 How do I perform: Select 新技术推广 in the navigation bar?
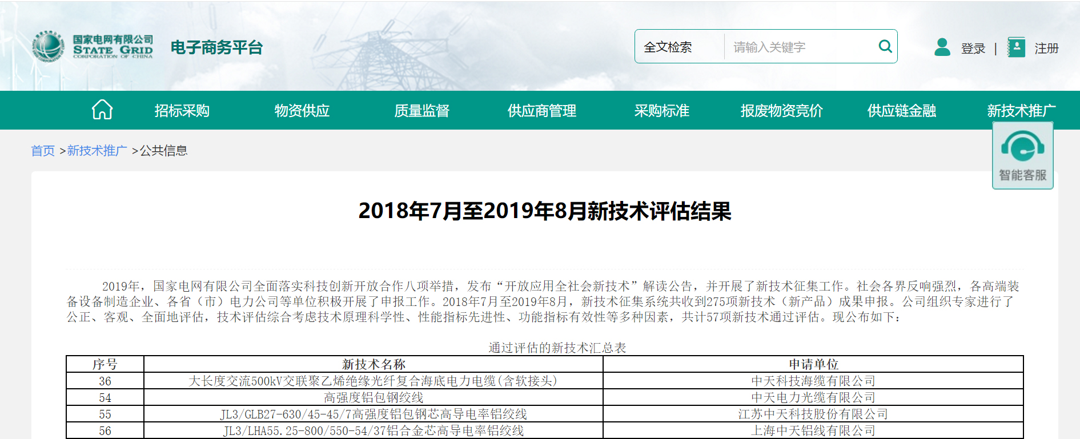1021,110
